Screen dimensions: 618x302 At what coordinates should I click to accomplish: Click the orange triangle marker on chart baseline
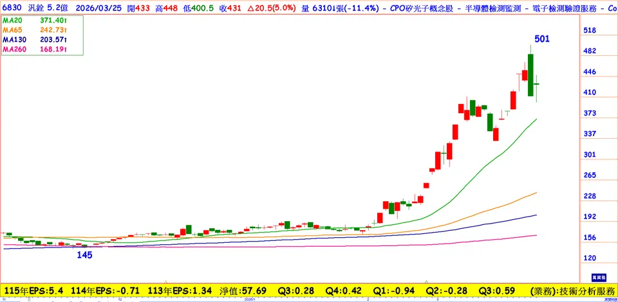(166, 281)
